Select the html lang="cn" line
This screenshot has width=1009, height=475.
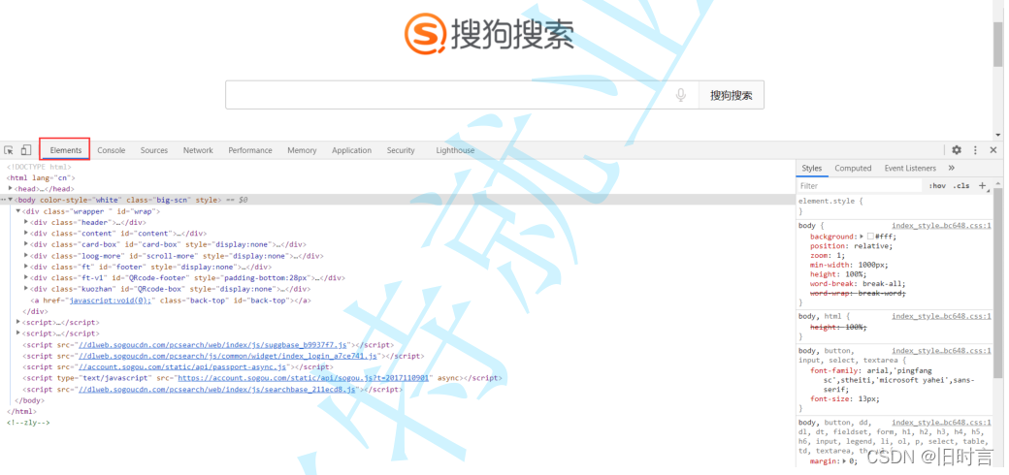pyautogui.click(x=41, y=178)
